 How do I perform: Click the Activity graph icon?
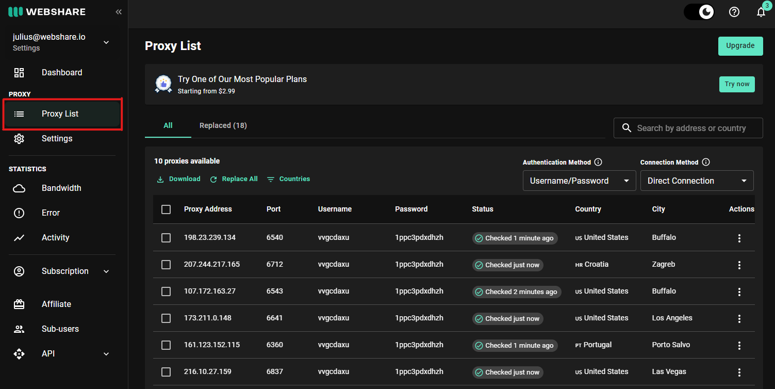[19, 238]
